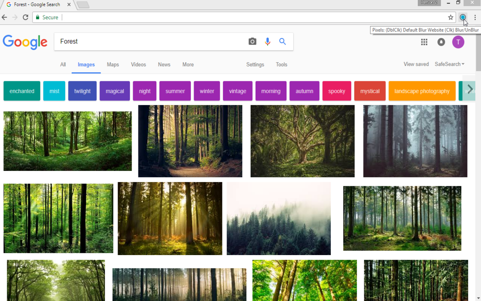
Task: Select the vintage filter chip
Action: [x=237, y=91]
